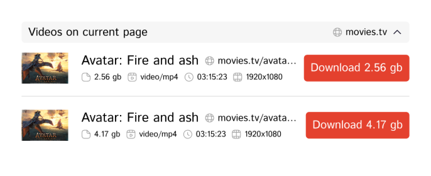
Task: Open the movies.tv/avata… link in second row
Action: [x=257, y=118]
